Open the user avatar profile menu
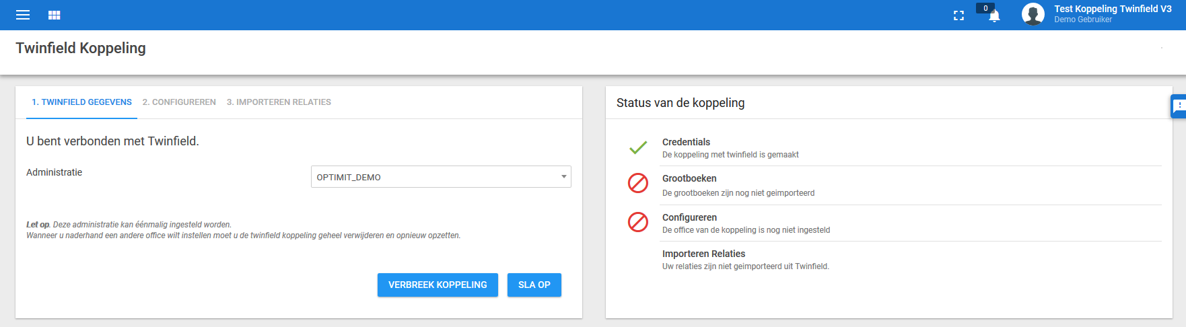 (1033, 14)
